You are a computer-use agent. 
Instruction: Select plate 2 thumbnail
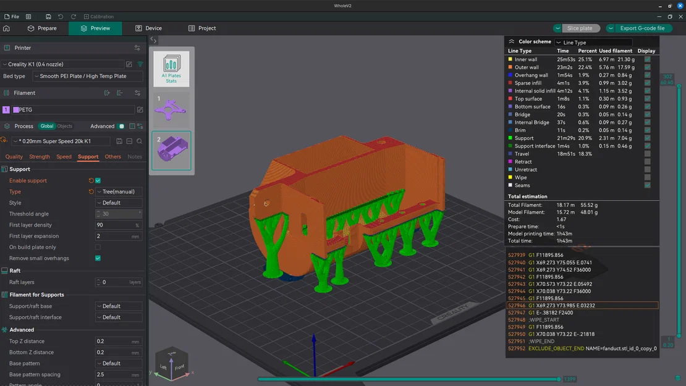point(172,150)
